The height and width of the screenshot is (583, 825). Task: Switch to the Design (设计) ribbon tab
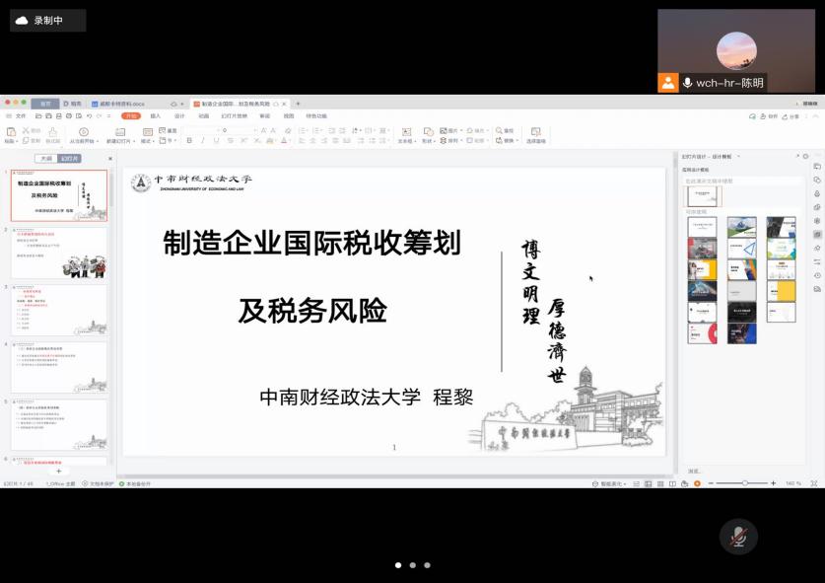point(179,115)
